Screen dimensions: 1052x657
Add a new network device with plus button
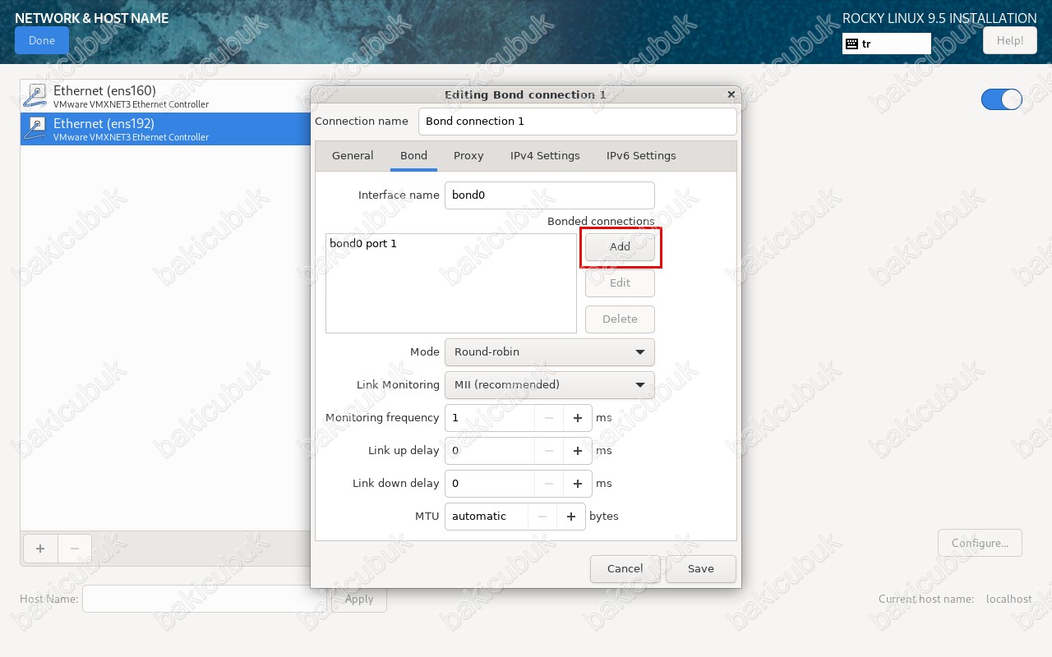click(40, 548)
